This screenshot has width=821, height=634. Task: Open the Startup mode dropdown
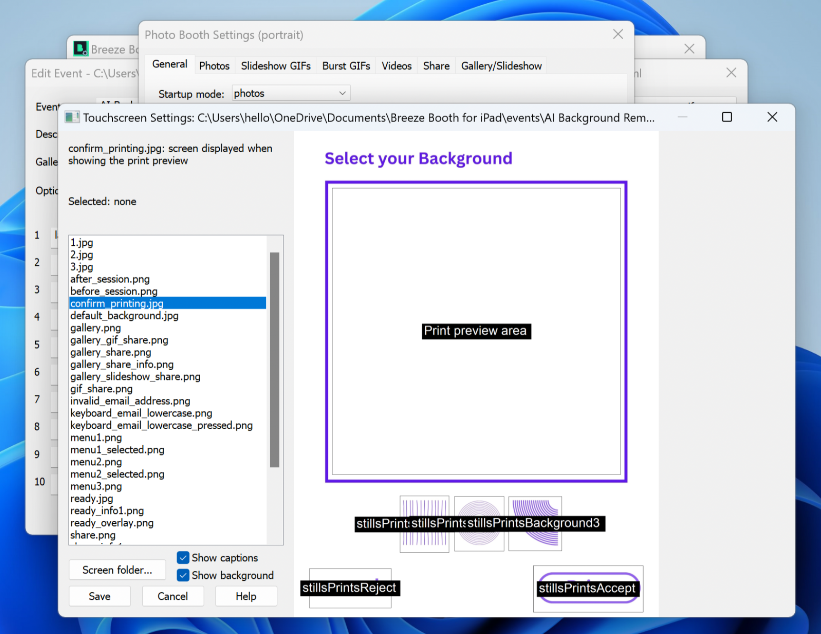[291, 93]
